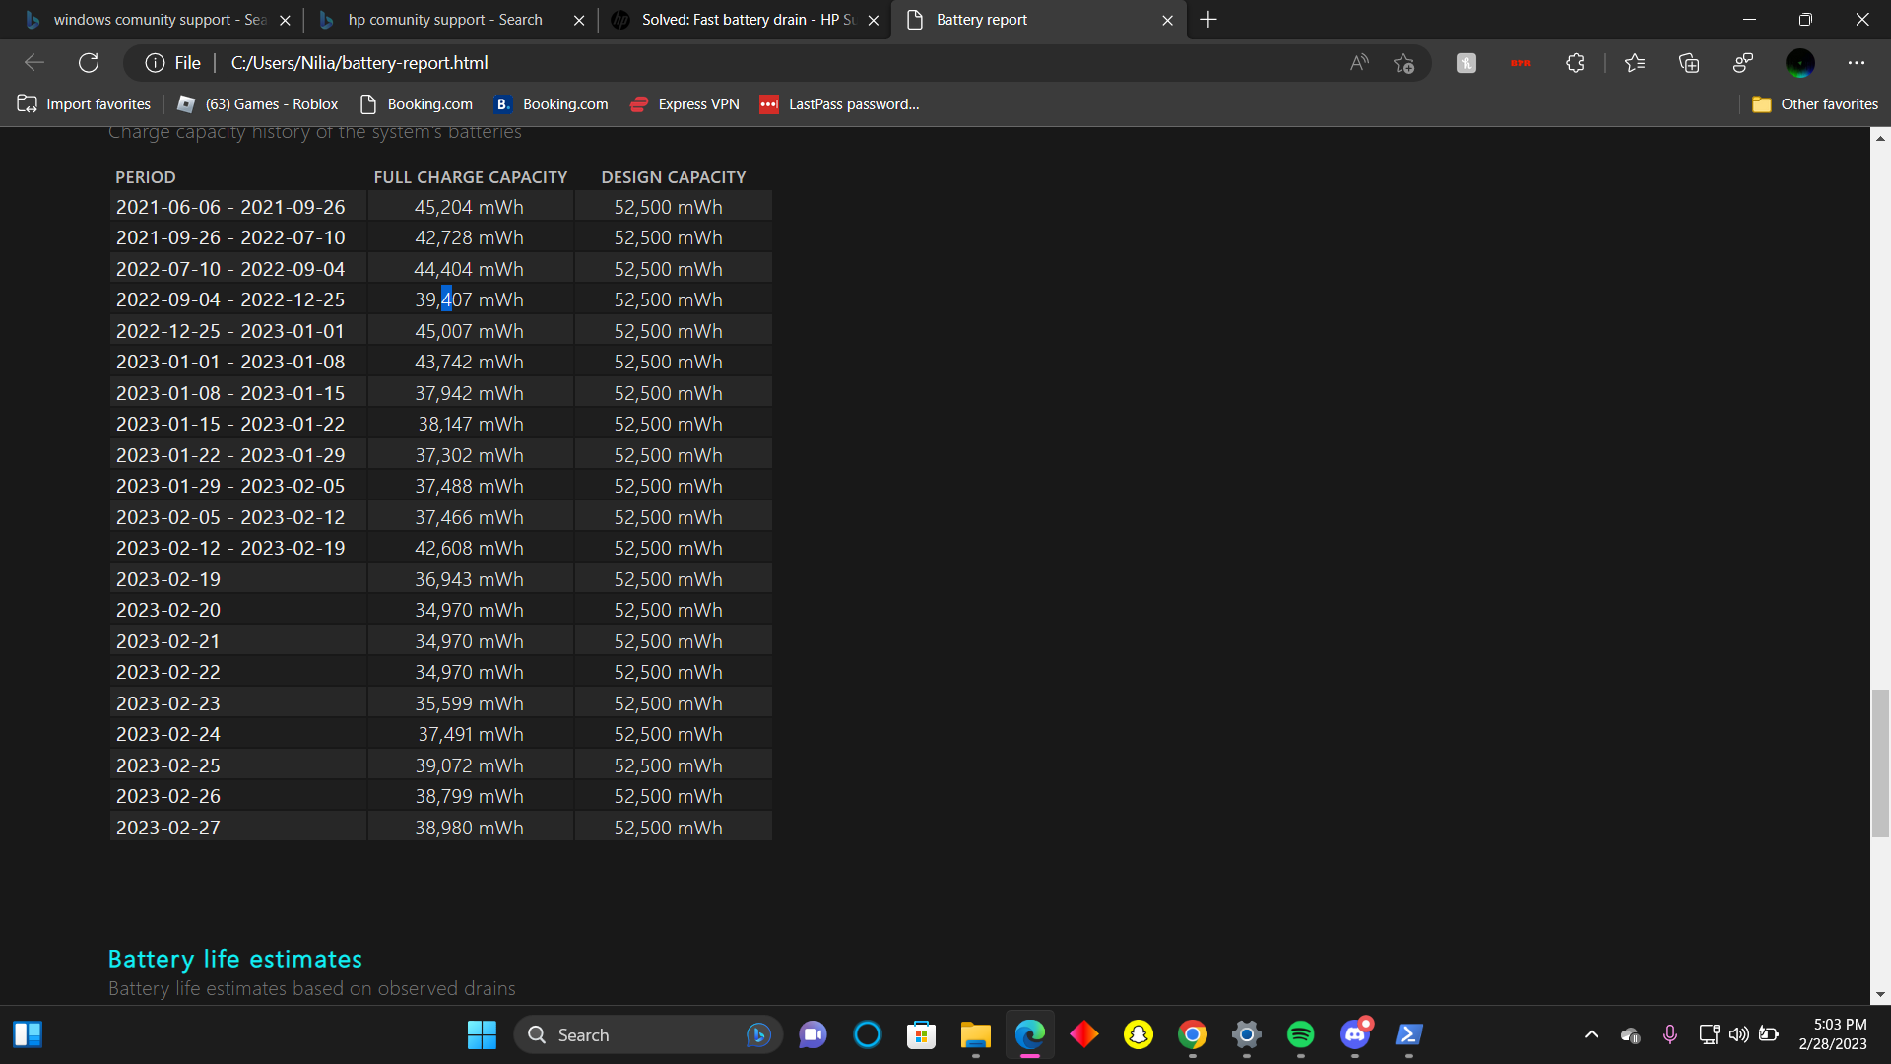The width and height of the screenshot is (1891, 1064).
Task: Go back to the previous page
Action: pos(34,62)
